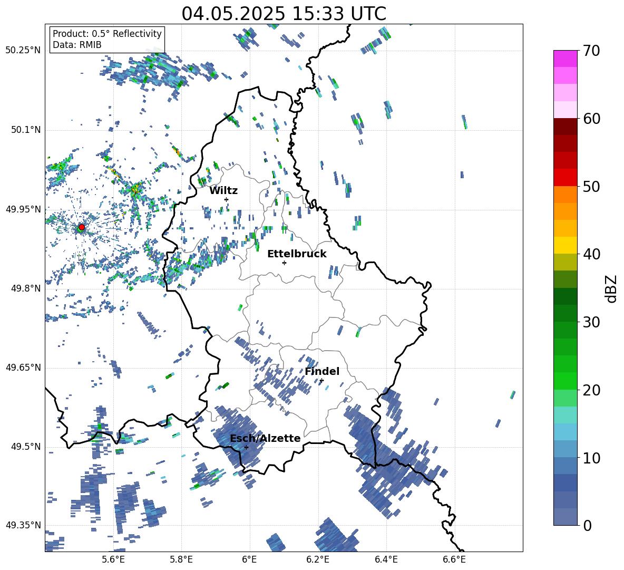Click the 6.4°E longitude label
The image size is (624, 570).
pyautogui.click(x=386, y=560)
